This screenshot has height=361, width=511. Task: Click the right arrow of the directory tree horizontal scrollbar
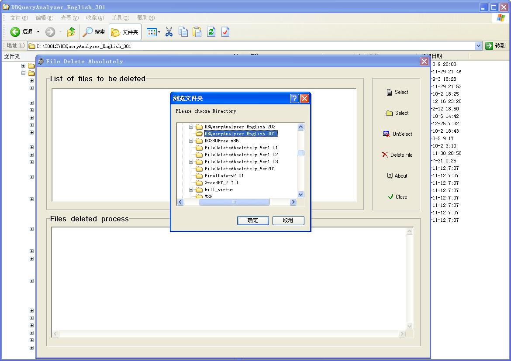pos(293,202)
